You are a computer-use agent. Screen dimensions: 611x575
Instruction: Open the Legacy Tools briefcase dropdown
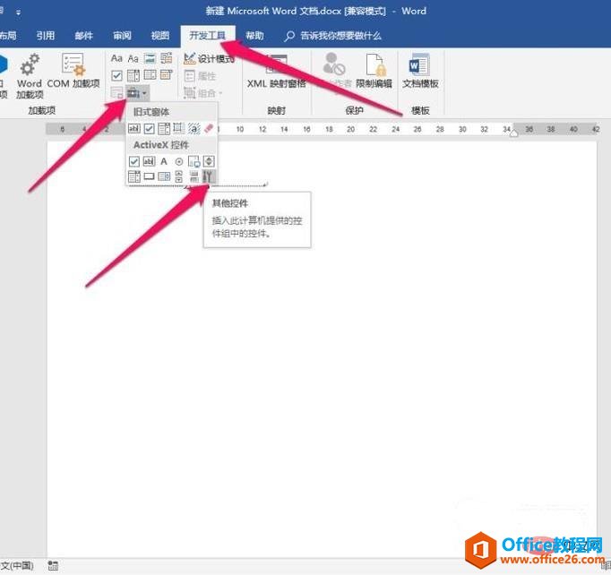[137, 93]
